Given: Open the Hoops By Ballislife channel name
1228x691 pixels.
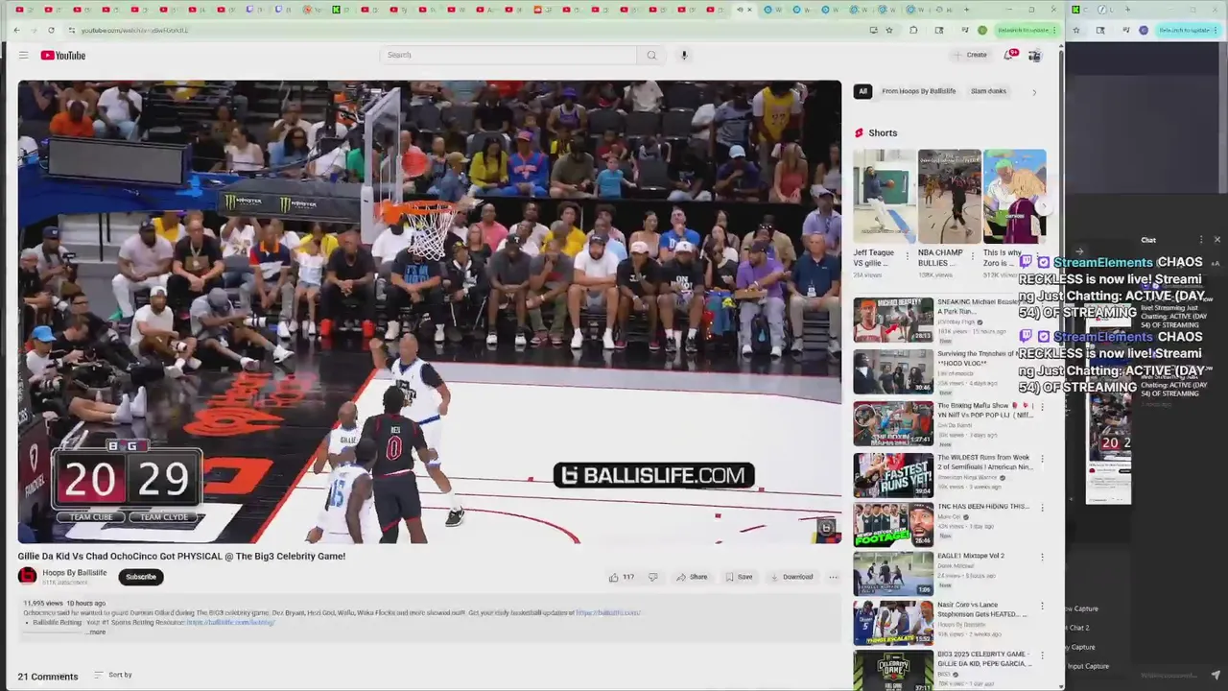Looking at the screenshot, I should tap(75, 573).
